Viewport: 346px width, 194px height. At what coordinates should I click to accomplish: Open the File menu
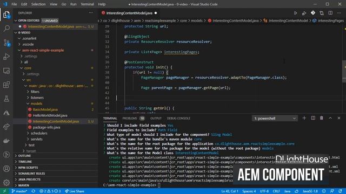coord(14,4)
